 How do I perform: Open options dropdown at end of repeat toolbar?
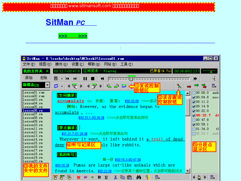pos(214,86)
